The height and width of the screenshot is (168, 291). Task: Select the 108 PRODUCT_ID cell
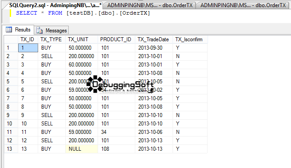[116, 149]
